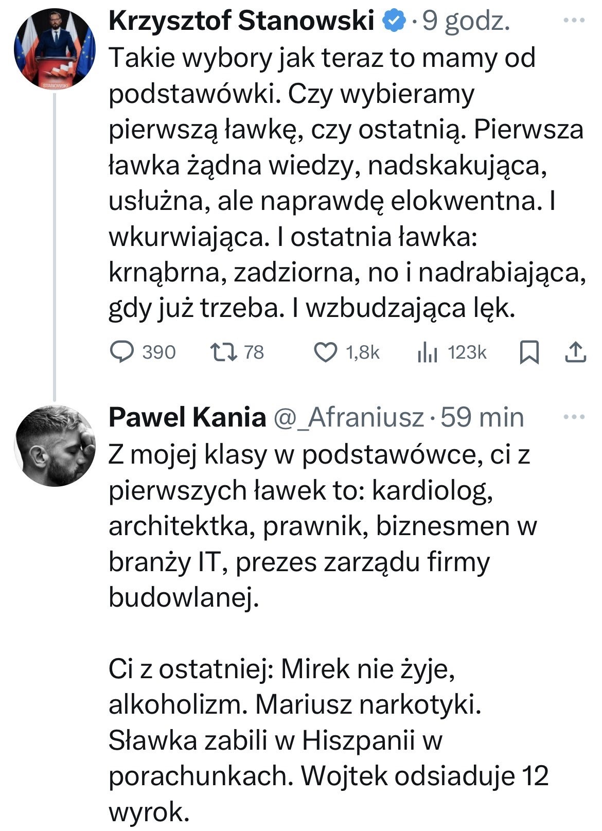Open more options on Stanowski's tweet

pos(575,21)
